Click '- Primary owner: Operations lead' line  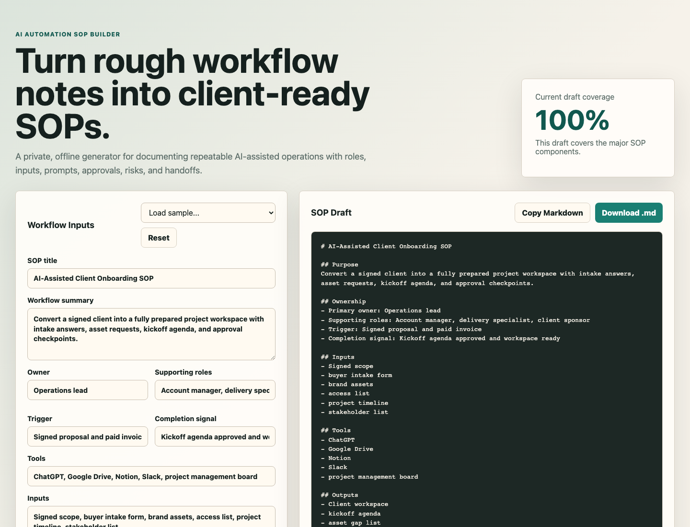coord(380,310)
